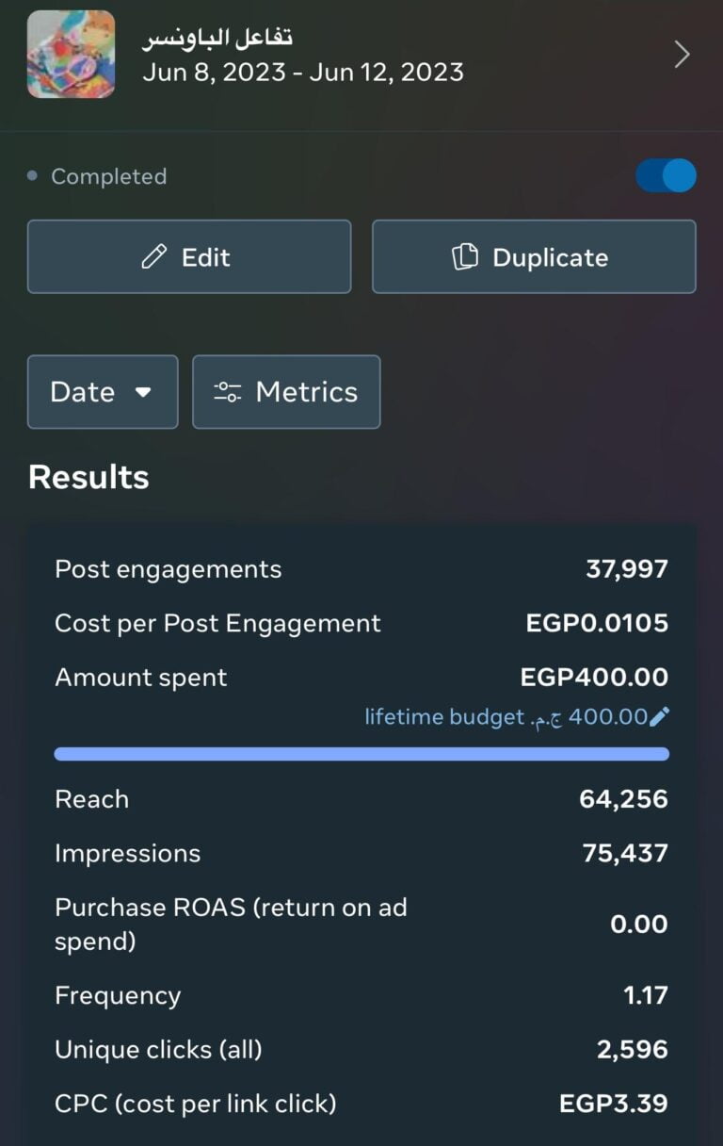The image size is (723, 1146).
Task: Tap the lifetime budget 400.00 link
Action: point(506,717)
